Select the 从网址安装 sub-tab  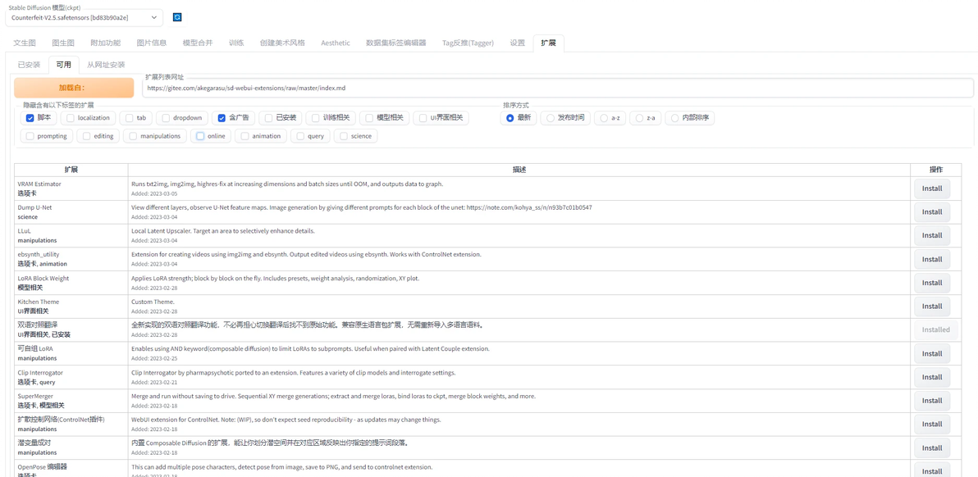[106, 65]
